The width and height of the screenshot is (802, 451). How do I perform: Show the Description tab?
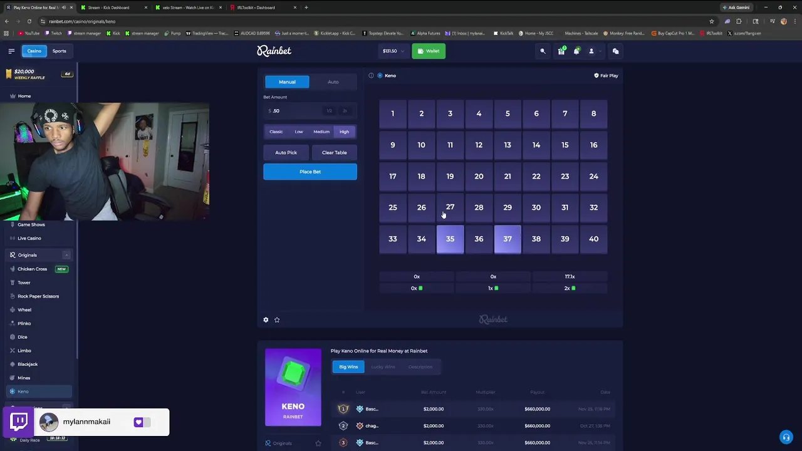(420, 366)
